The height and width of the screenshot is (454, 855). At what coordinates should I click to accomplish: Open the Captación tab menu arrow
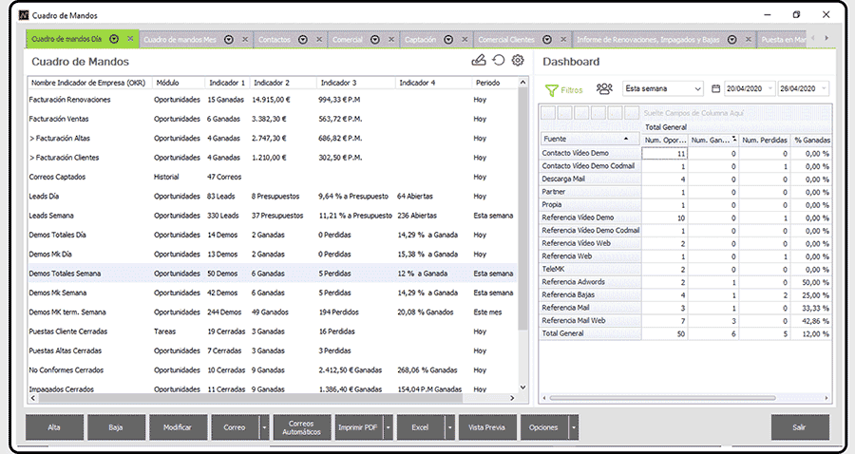448,39
